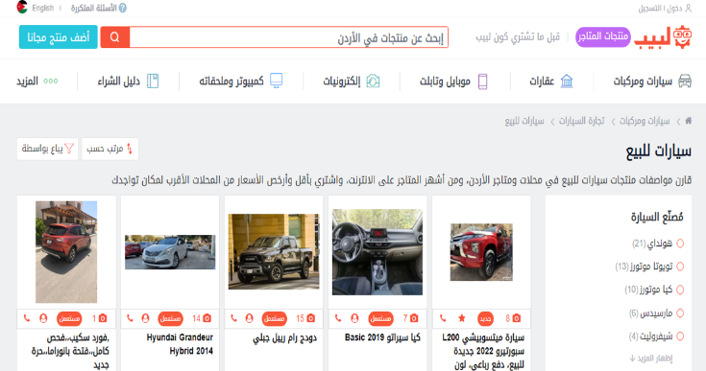Go to تجارة السيارات breadcrumb

(582, 121)
